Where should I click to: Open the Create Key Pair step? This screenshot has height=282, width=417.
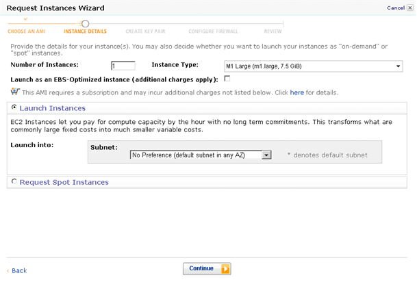point(145,31)
